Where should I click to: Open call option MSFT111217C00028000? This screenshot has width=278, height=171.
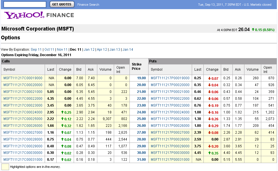23,139
